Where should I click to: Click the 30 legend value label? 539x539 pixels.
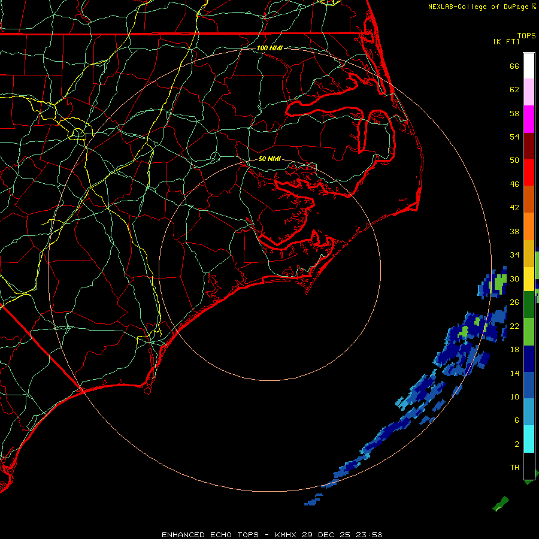(514, 278)
